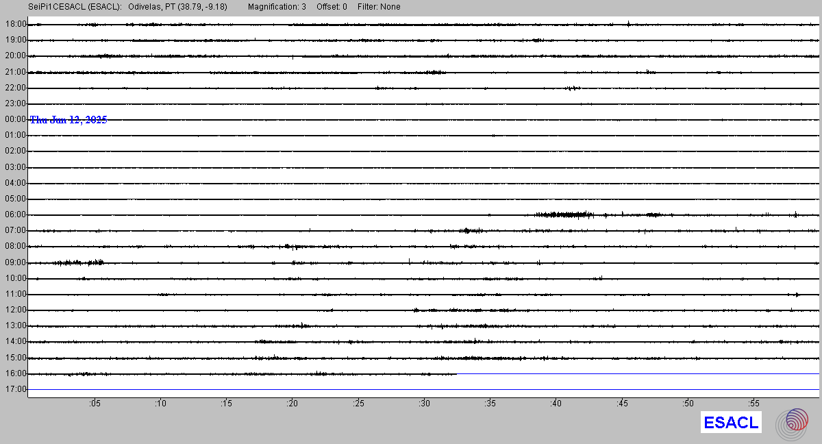The image size is (822, 444).
Task: Click the 15:00 hour label
Action: click(15, 358)
